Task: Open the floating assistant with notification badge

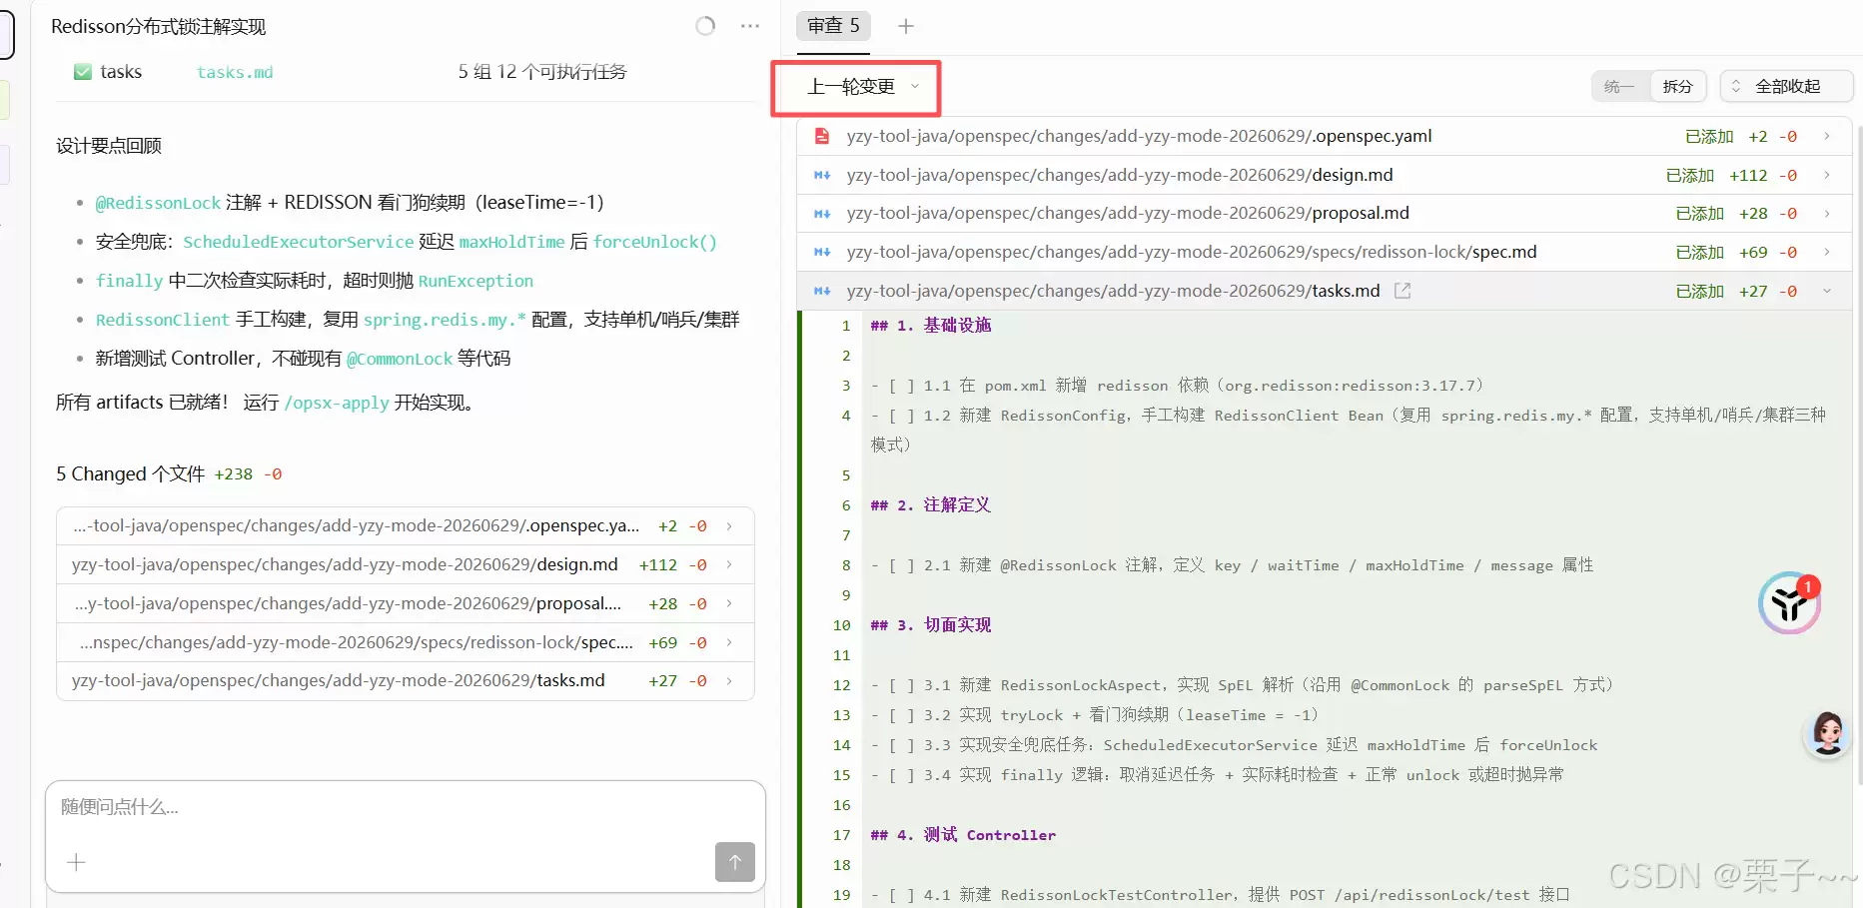Action: coord(1789,602)
